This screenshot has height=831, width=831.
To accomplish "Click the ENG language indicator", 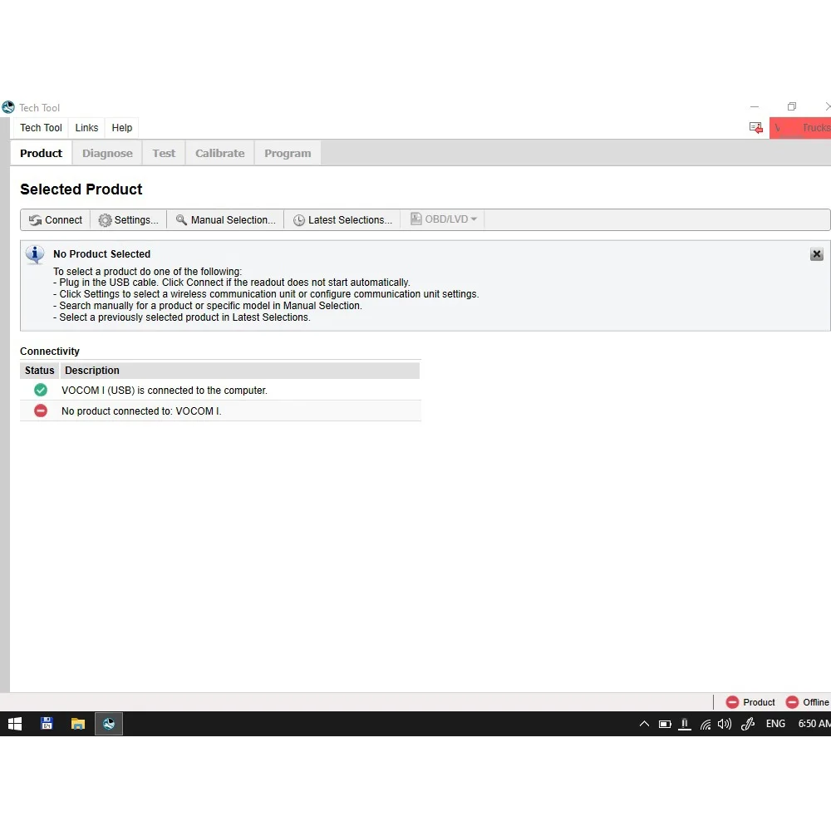I will pyautogui.click(x=775, y=724).
